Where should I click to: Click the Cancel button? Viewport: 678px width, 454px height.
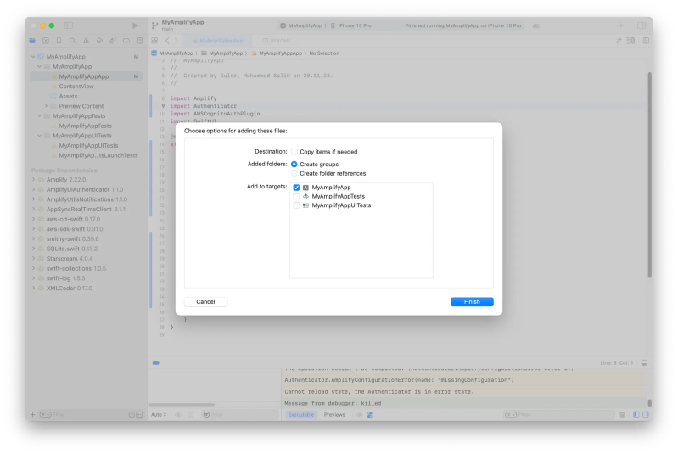click(x=205, y=302)
